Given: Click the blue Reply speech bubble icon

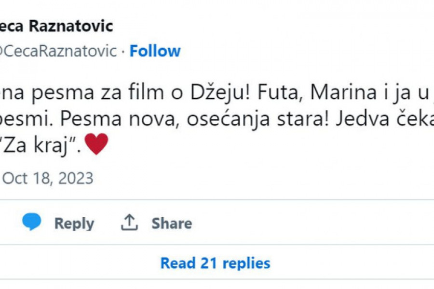Looking at the screenshot, I should pos(32,223).
